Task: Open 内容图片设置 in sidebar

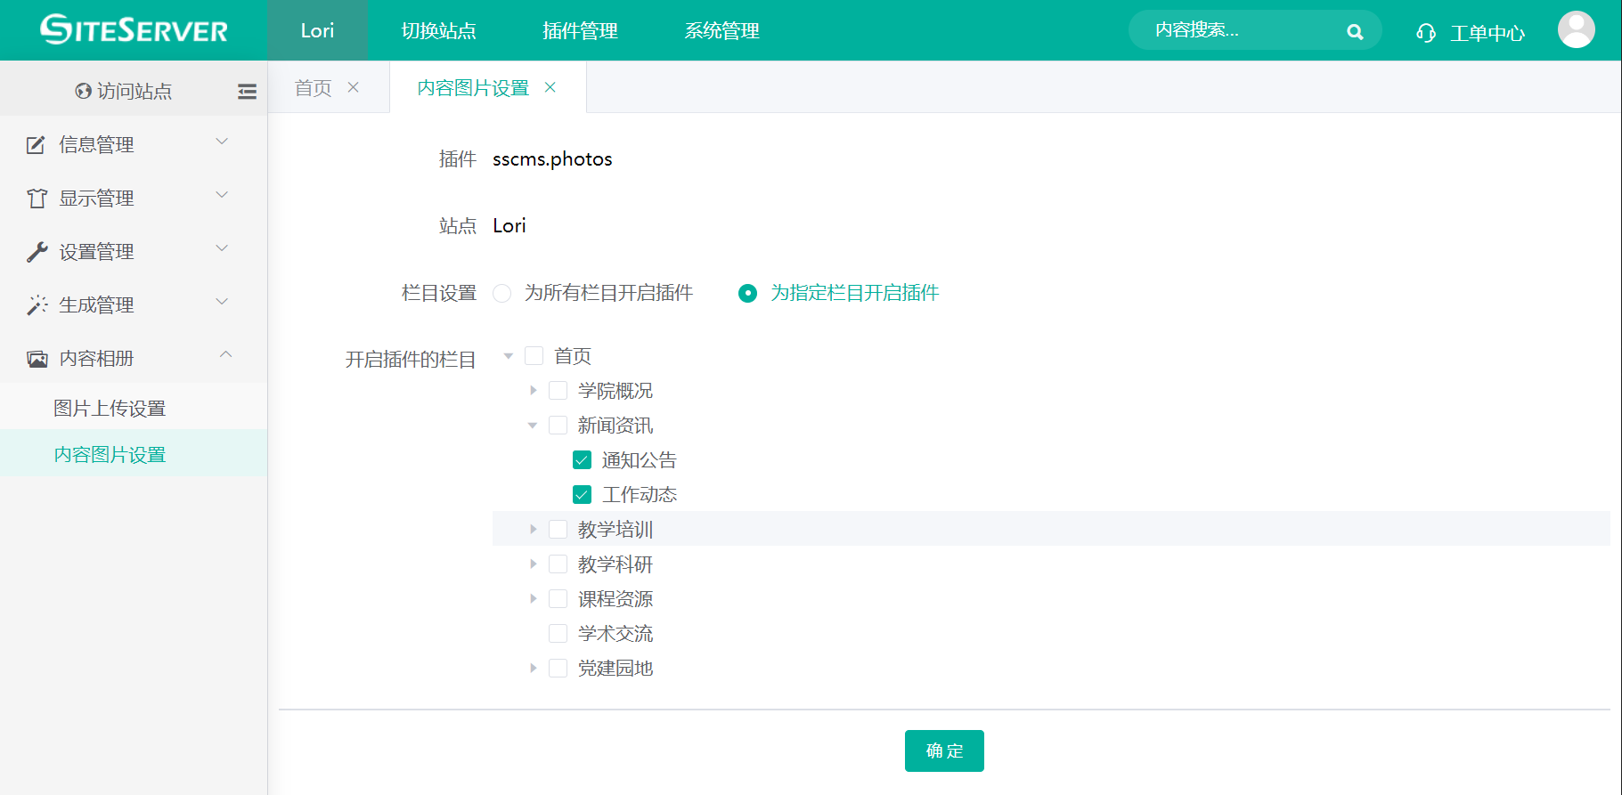Action: 134,454
